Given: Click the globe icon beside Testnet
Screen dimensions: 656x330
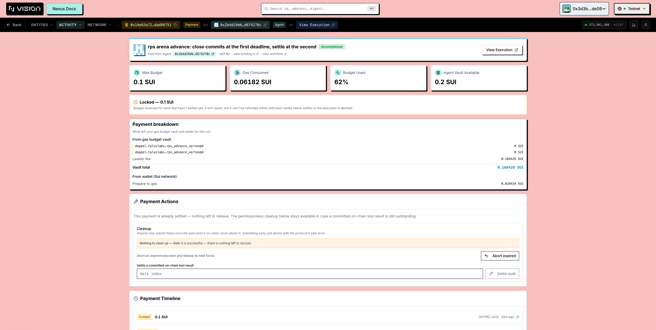Looking at the screenshot, I should coord(620,9).
